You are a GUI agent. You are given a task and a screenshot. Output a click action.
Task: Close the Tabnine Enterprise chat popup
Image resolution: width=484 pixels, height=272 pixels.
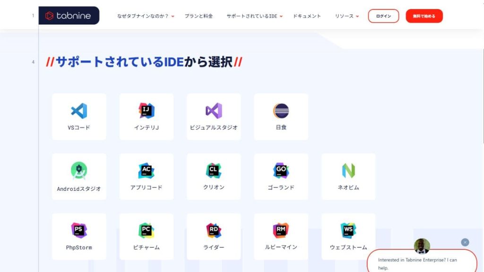click(465, 242)
